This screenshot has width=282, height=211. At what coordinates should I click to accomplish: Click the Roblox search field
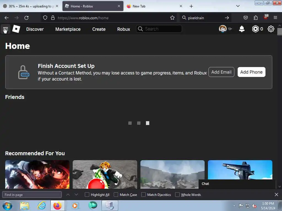pyautogui.click(x=159, y=29)
